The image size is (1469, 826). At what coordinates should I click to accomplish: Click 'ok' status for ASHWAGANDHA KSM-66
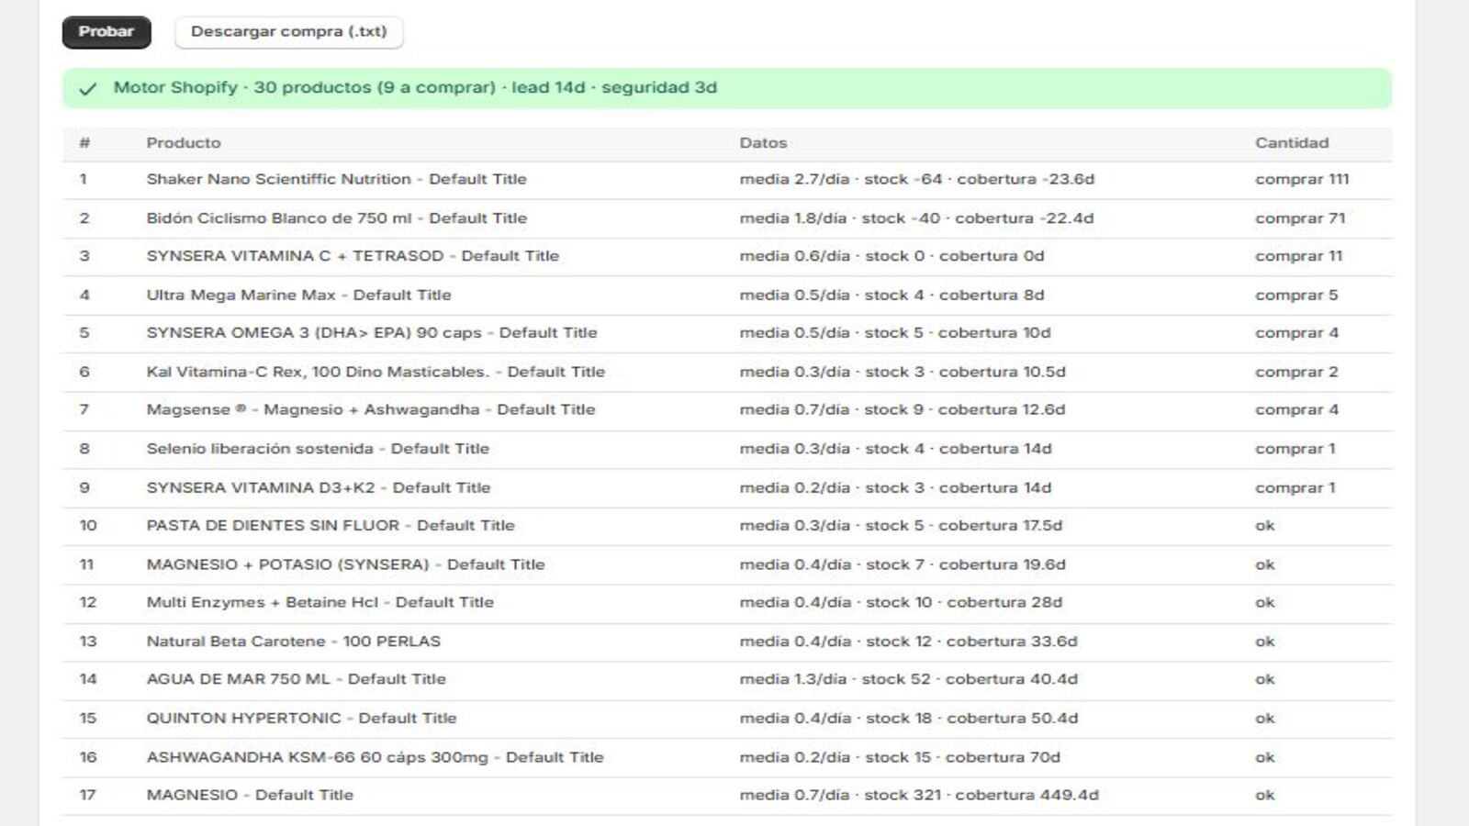[x=1265, y=758]
